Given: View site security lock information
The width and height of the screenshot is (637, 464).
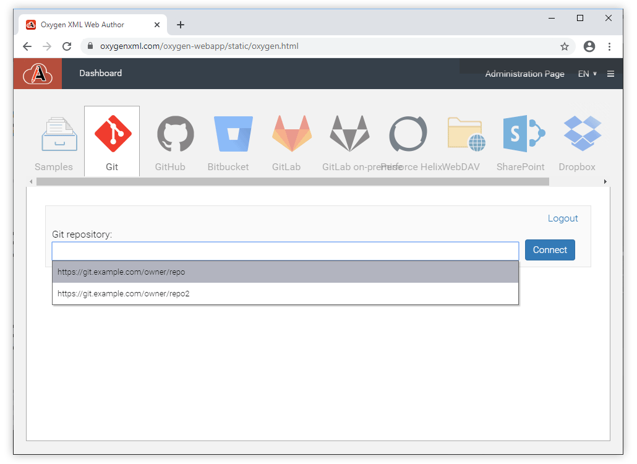Looking at the screenshot, I should pos(90,46).
